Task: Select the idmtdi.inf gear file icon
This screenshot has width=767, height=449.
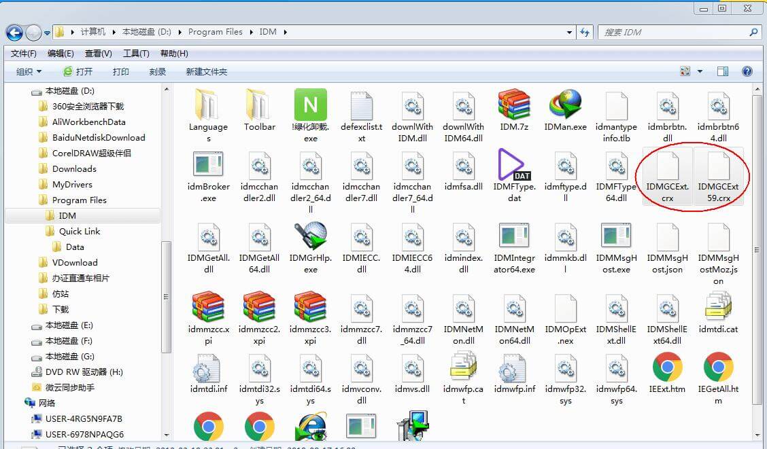Action: pos(208,368)
